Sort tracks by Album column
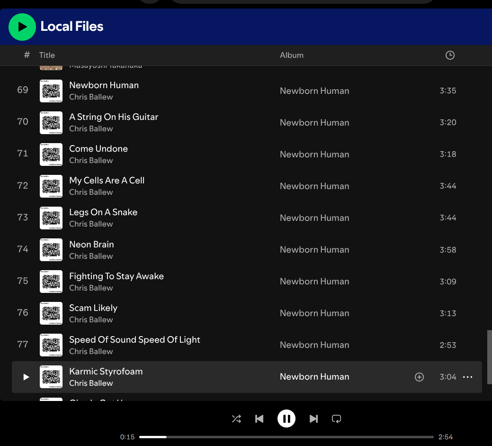492x446 pixels. [292, 55]
